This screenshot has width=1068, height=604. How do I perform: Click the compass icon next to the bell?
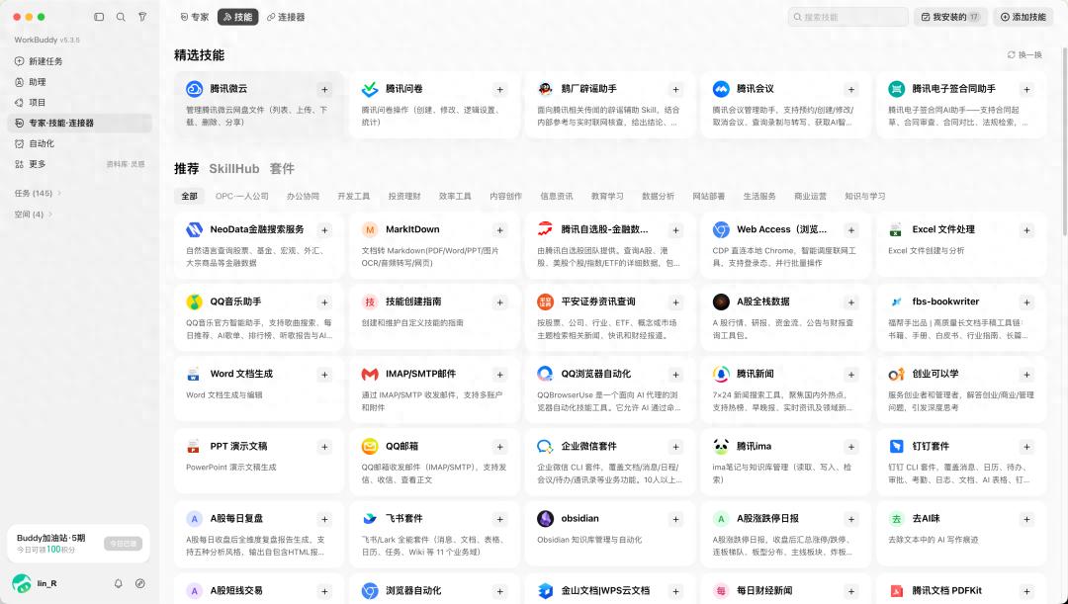(140, 583)
